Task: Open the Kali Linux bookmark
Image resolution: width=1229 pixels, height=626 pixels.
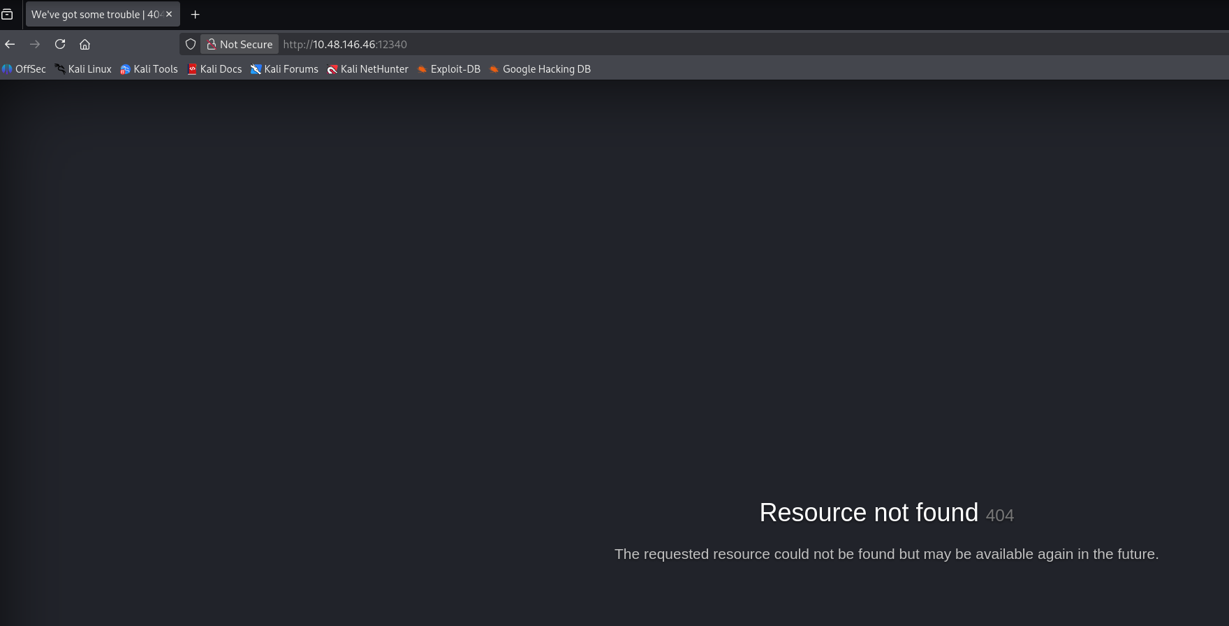Action: coord(83,69)
